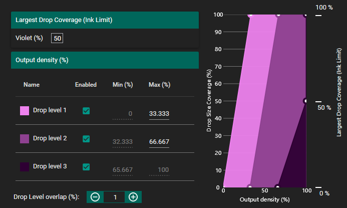Click the Violet (%) ink limit field
Screen dimensions: 347x208
[57, 38]
